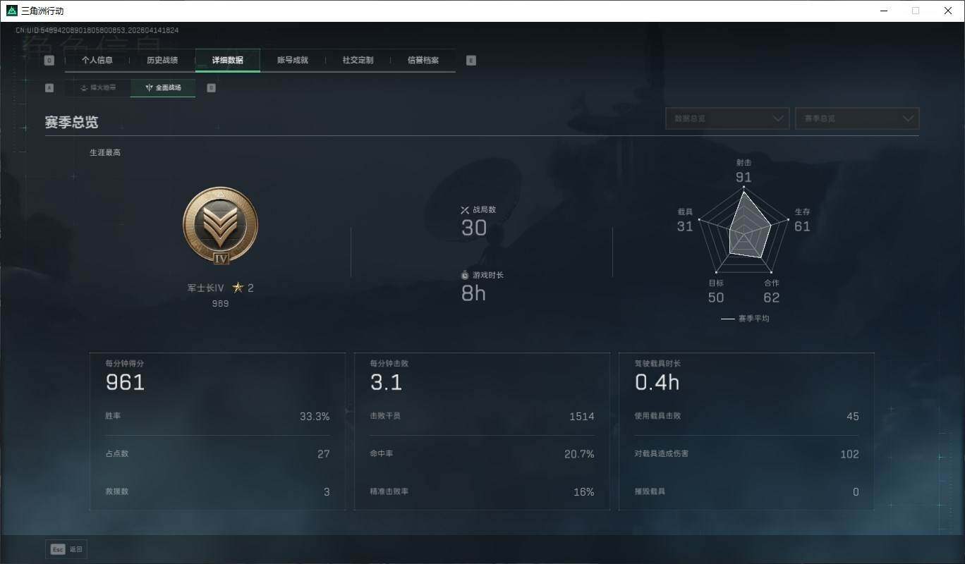Click the Q key hint beside 个人信息

pyautogui.click(x=49, y=61)
